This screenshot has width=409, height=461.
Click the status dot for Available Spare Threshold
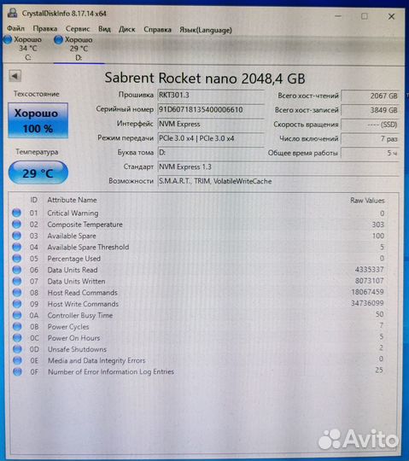point(17,247)
